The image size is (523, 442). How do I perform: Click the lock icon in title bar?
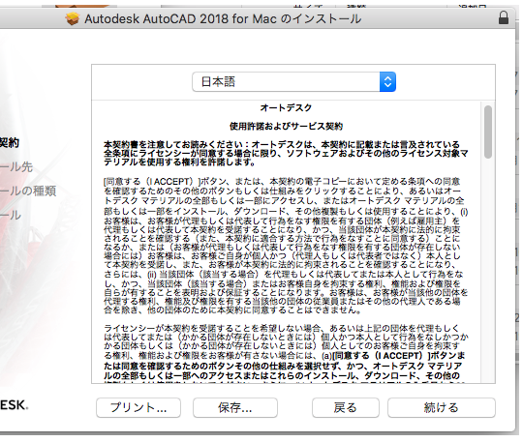coord(504,17)
